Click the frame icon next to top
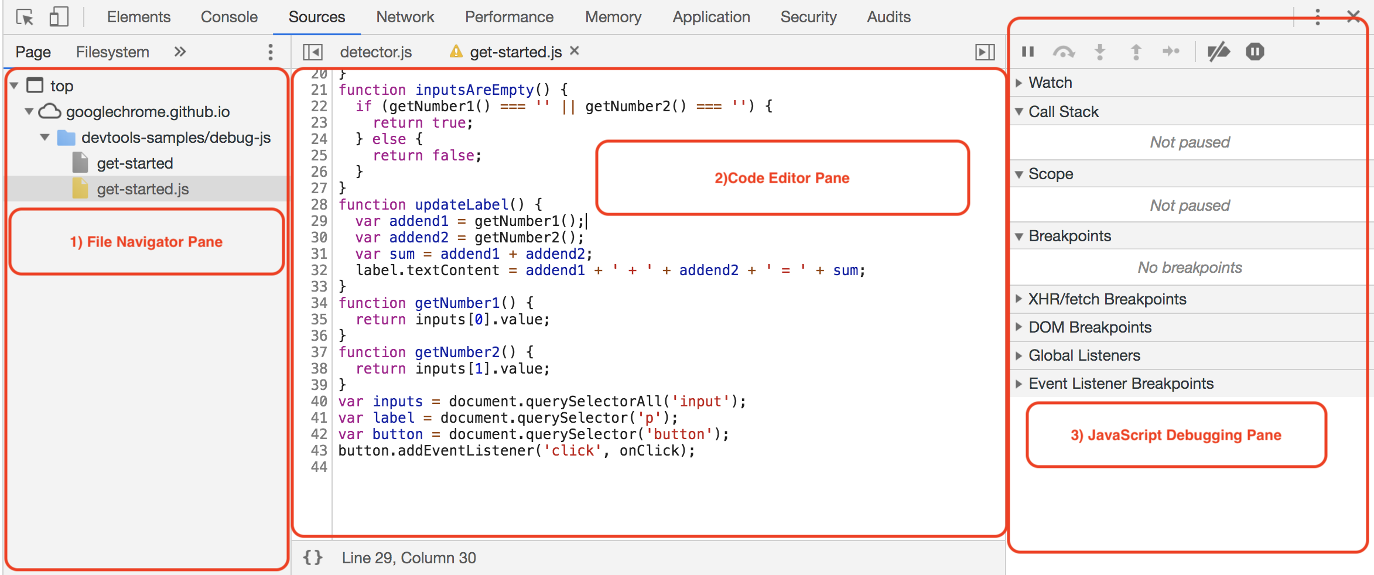This screenshot has width=1374, height=575. point(35,85)
